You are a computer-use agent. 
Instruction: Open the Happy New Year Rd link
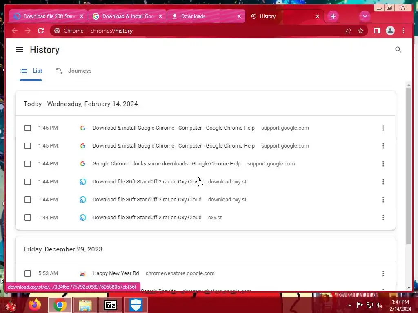(116, 273)
